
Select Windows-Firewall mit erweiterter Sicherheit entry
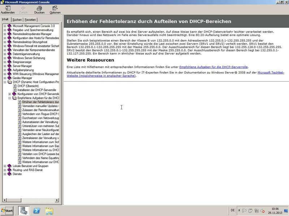[36, 46]
